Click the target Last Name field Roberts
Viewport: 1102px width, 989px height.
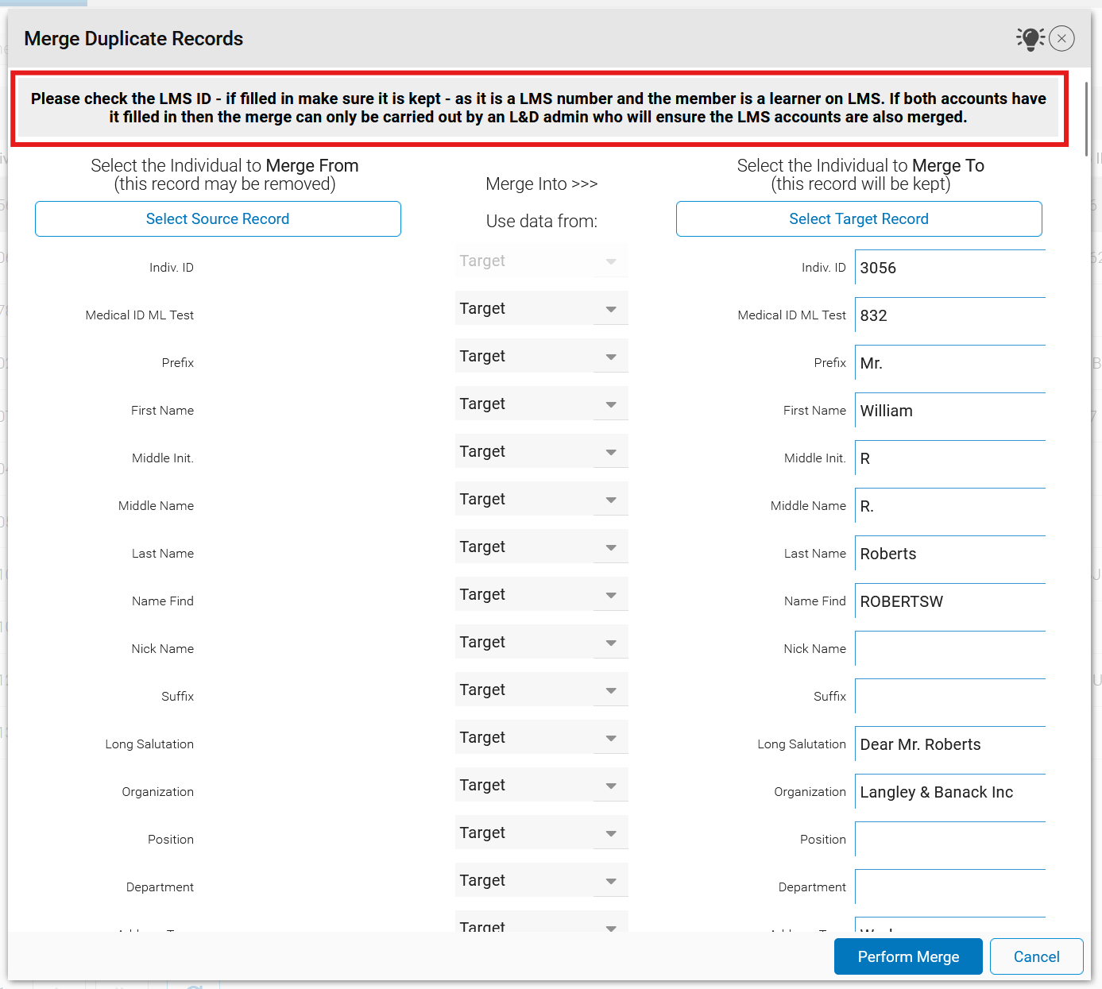pyautogui.click(x=949, y=554)
